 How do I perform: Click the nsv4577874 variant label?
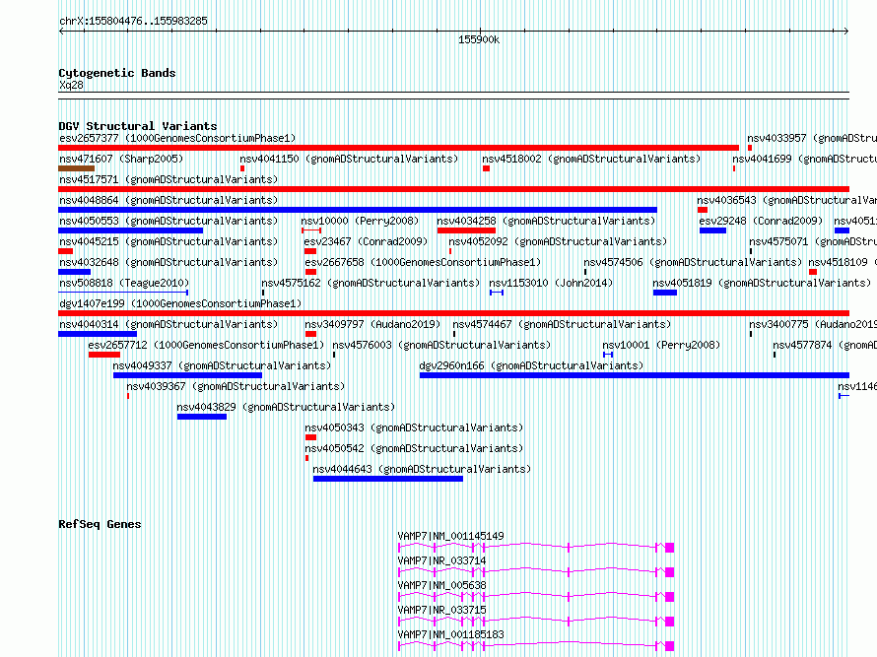(x=825, y=345)
